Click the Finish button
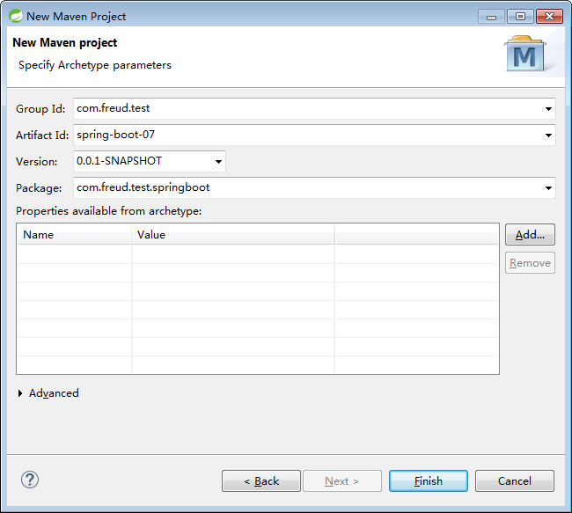The width and height of the screenshot is (572, 513). point(429,481)
